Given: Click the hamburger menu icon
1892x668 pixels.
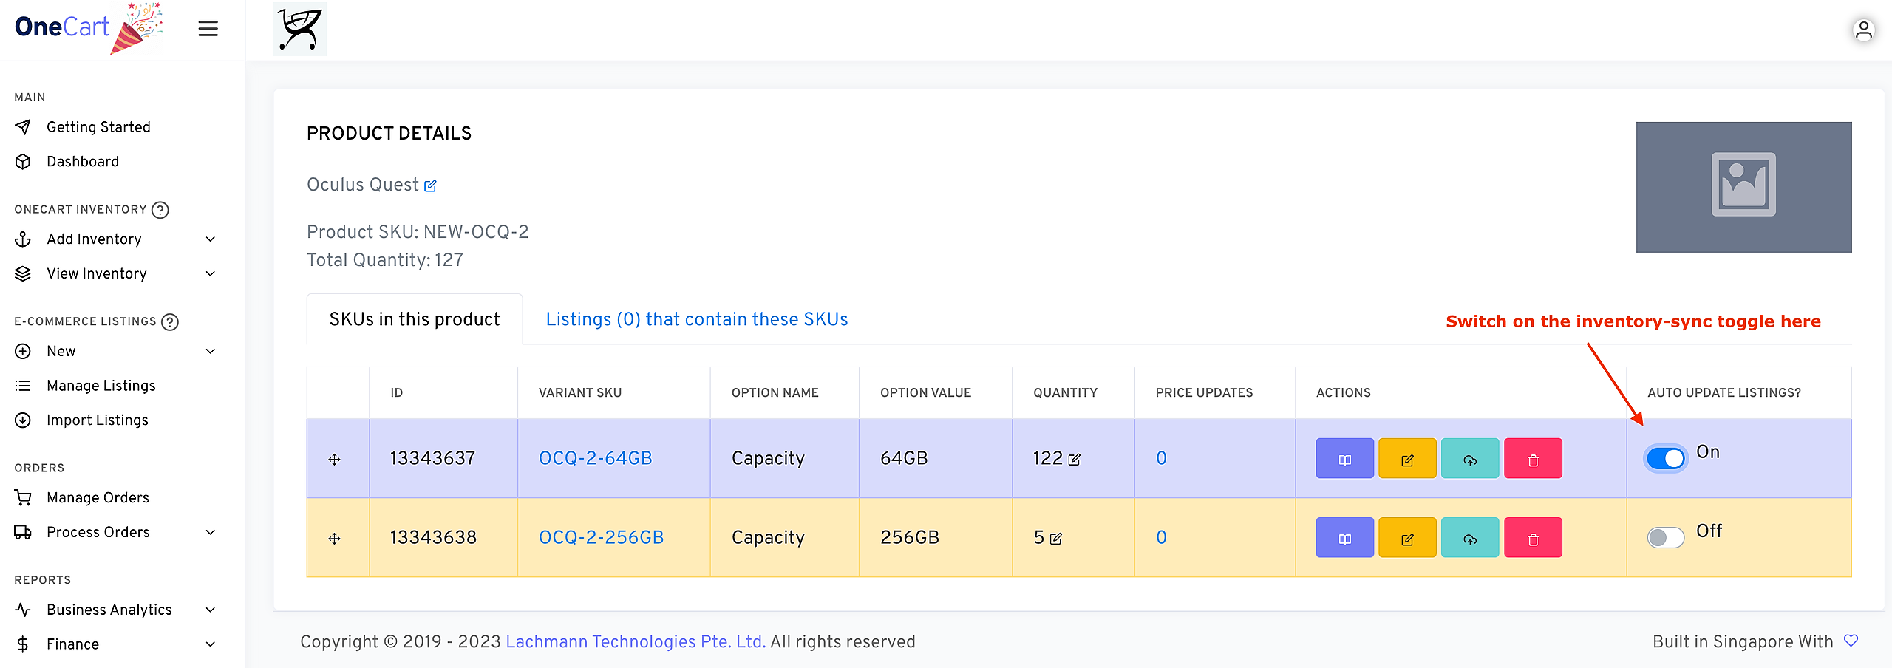Looking at the screenshot, I should tap(208, 29).
